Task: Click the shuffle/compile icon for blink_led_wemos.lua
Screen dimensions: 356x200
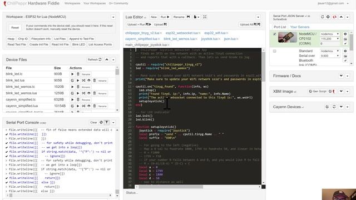Action: (x=83, y=93)
